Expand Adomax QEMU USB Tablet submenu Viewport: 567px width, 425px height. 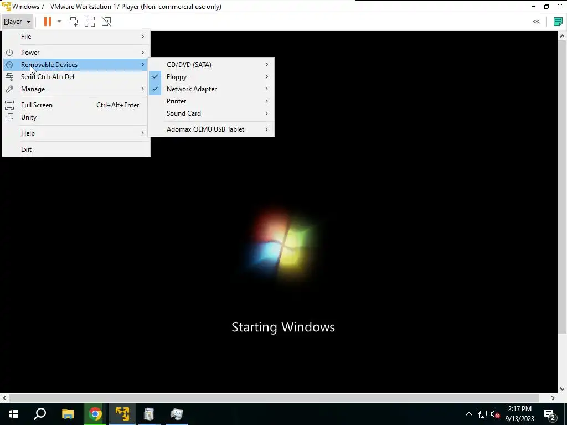point(211,129)
